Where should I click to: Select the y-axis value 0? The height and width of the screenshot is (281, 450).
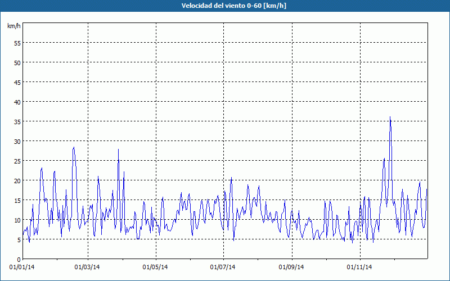pos(19,260)
